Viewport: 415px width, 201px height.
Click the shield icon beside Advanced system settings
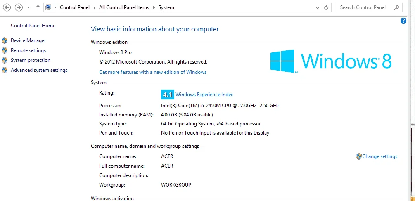[x=5, y=70]
